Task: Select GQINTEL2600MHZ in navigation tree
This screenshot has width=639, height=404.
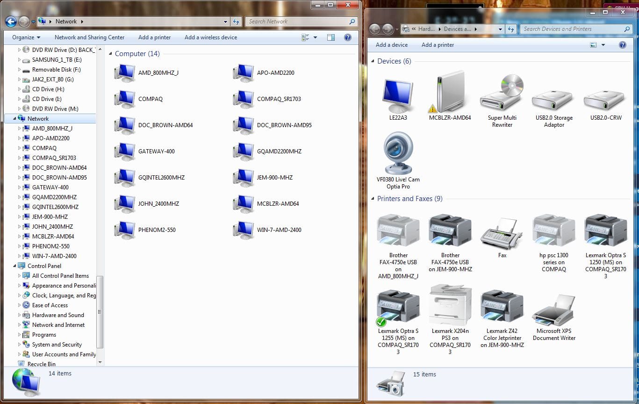Action: pos(55,207)
